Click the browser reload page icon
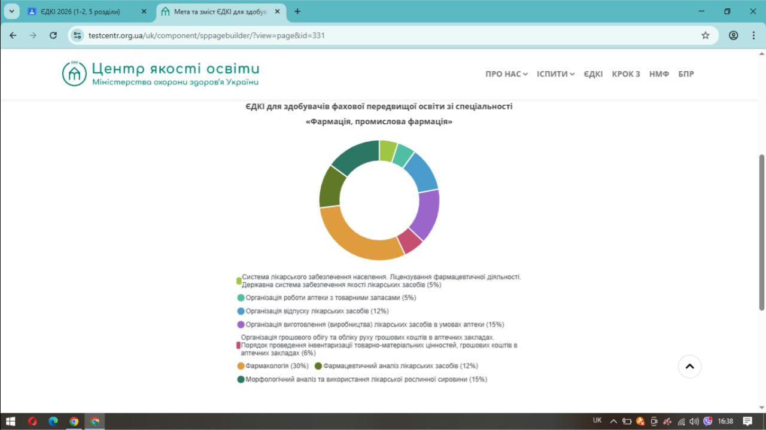766x430 pixels. [53, 35]
